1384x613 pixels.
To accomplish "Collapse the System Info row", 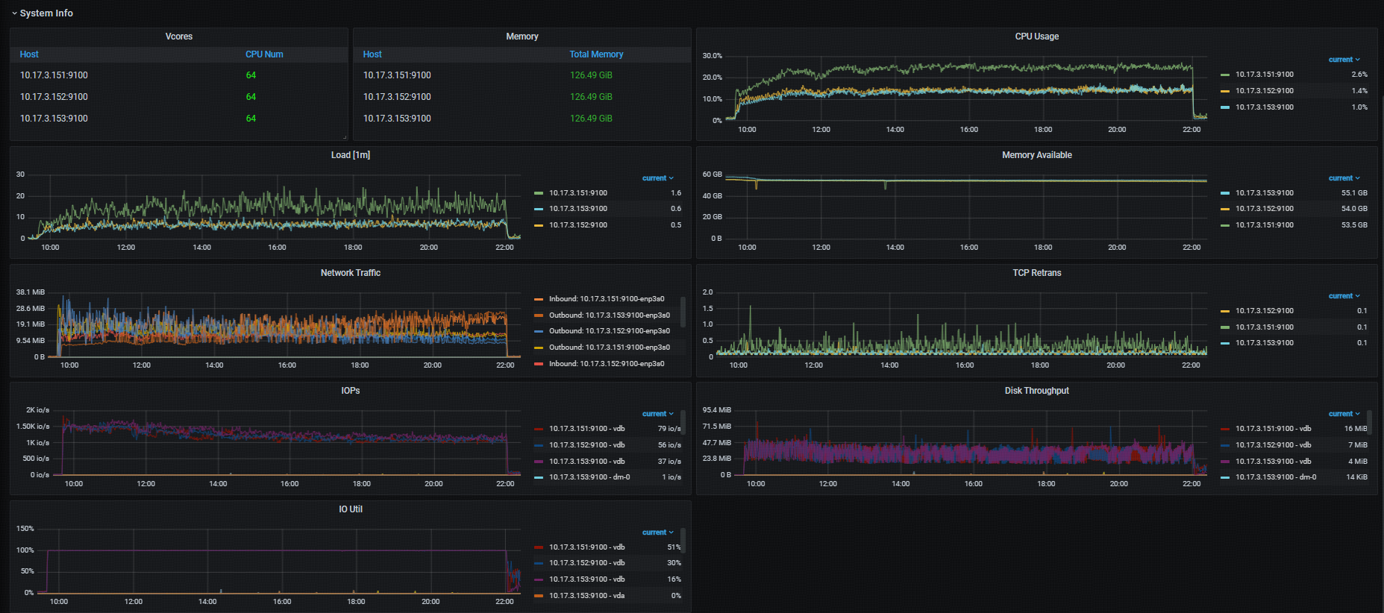I will tap(42, 13).
